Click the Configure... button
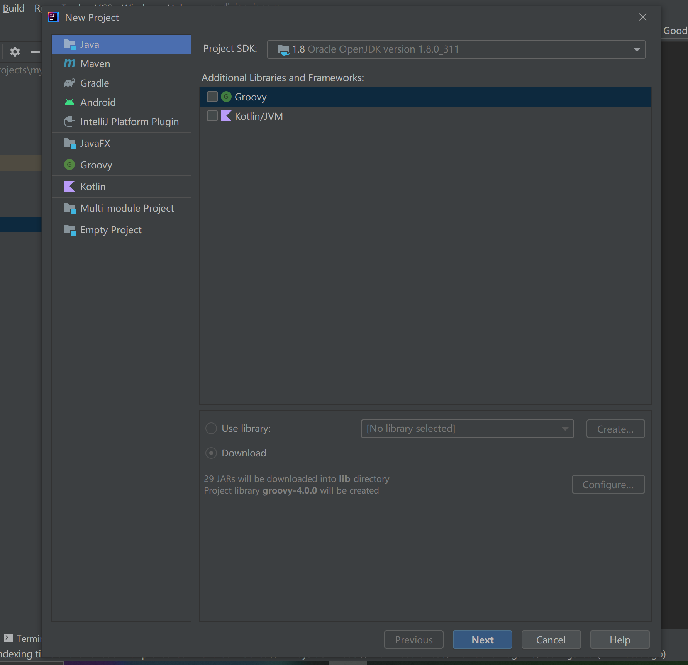688x665 pixels. click(x=608, y=484)
